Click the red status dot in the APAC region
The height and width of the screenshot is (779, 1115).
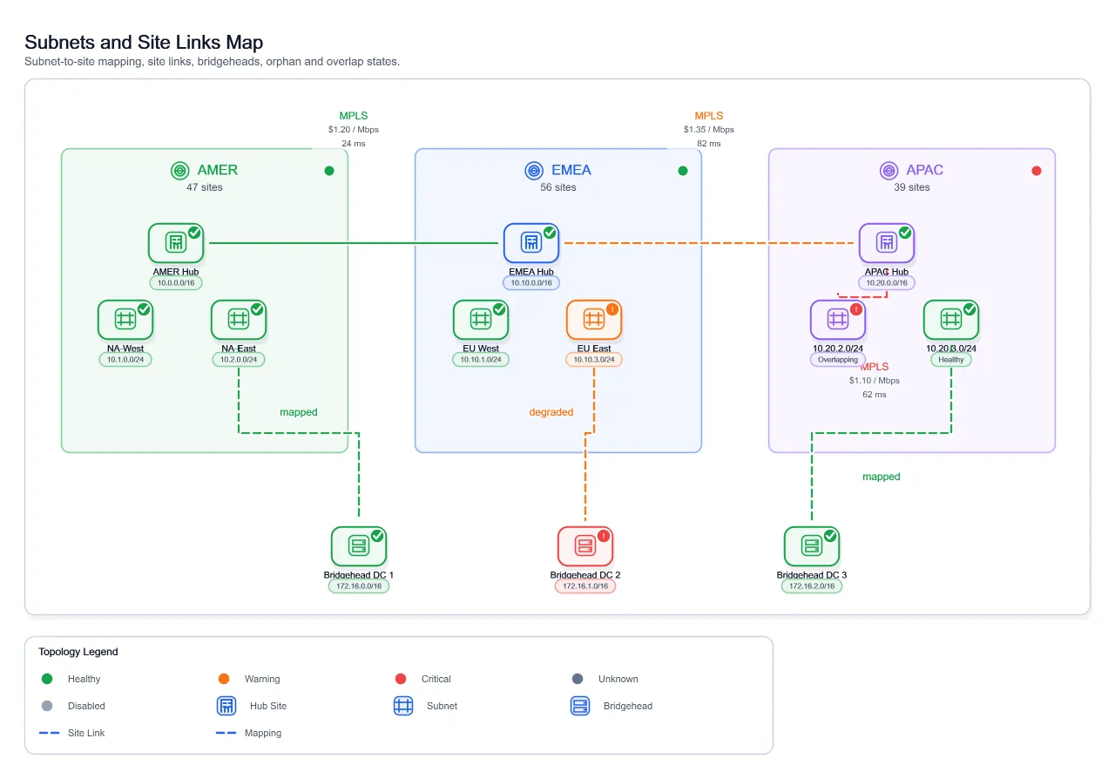1037,171
